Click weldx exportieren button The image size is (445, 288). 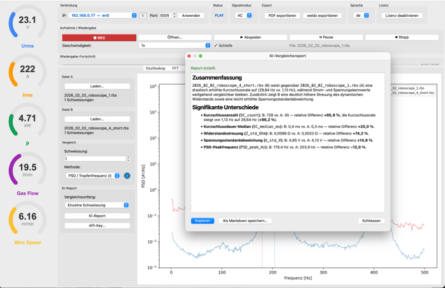click(x=322, y=16)
